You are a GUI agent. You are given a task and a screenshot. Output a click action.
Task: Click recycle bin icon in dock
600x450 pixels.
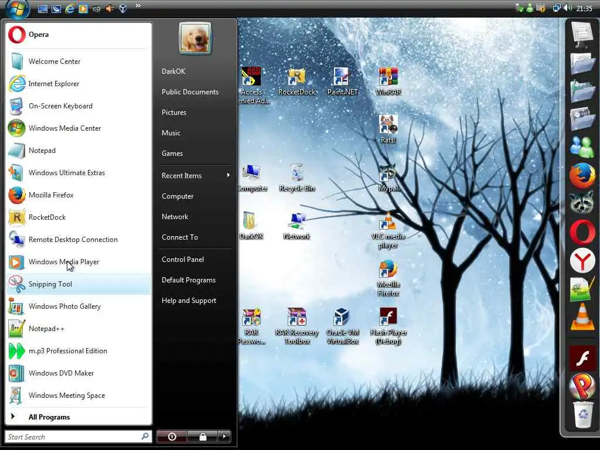click(x=582, y=415)
